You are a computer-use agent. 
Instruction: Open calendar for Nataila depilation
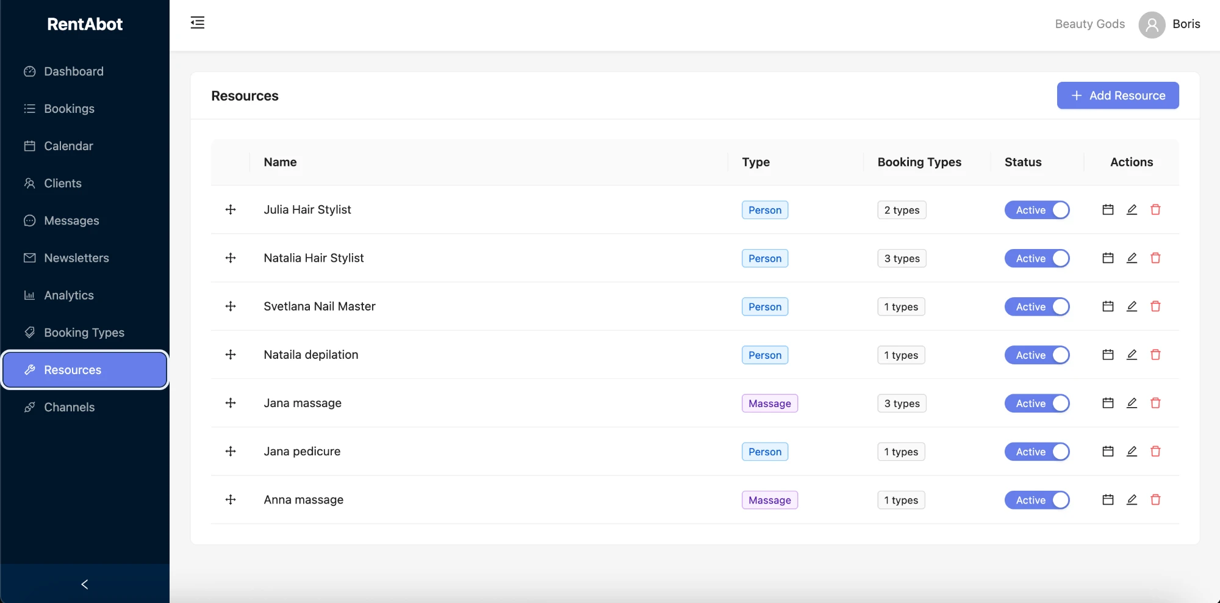click(x=1108, y=355)
